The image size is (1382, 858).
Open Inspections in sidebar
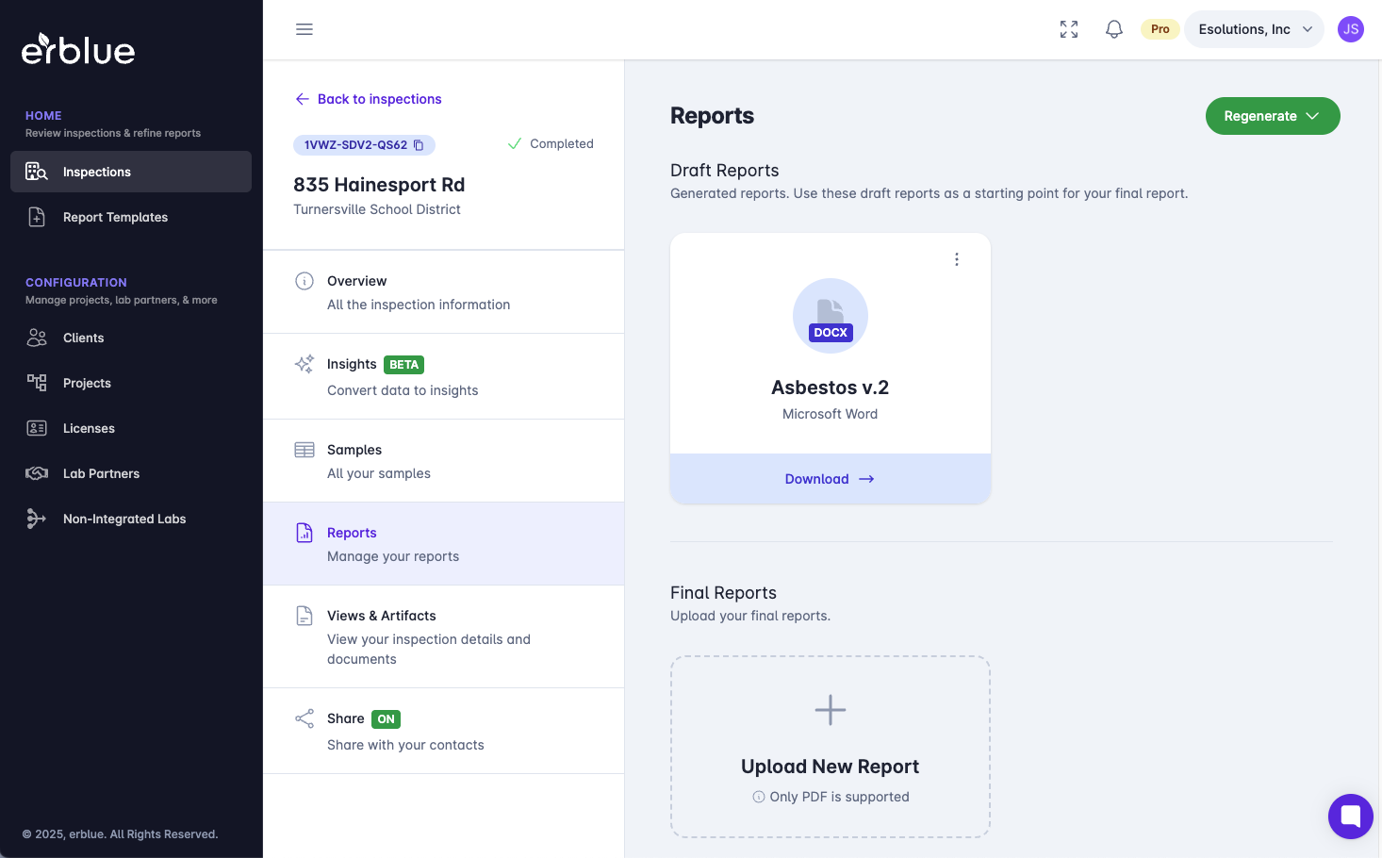click(x=131, y=172)
